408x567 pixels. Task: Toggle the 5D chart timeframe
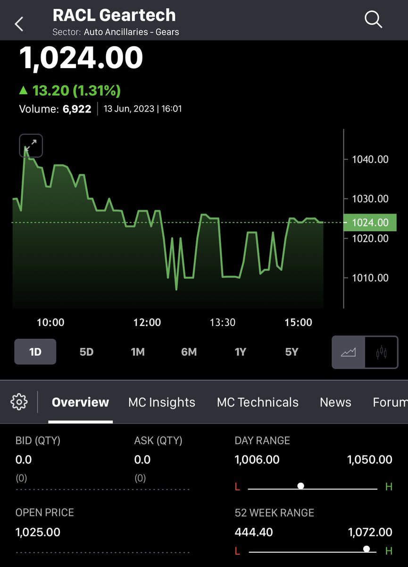click(x=86, y=352)
